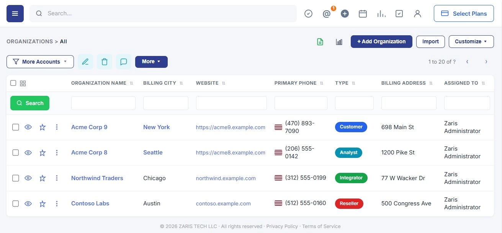The image size is (502, 233).
Task: Go to previous page arrow
Action: pos(467,62)
